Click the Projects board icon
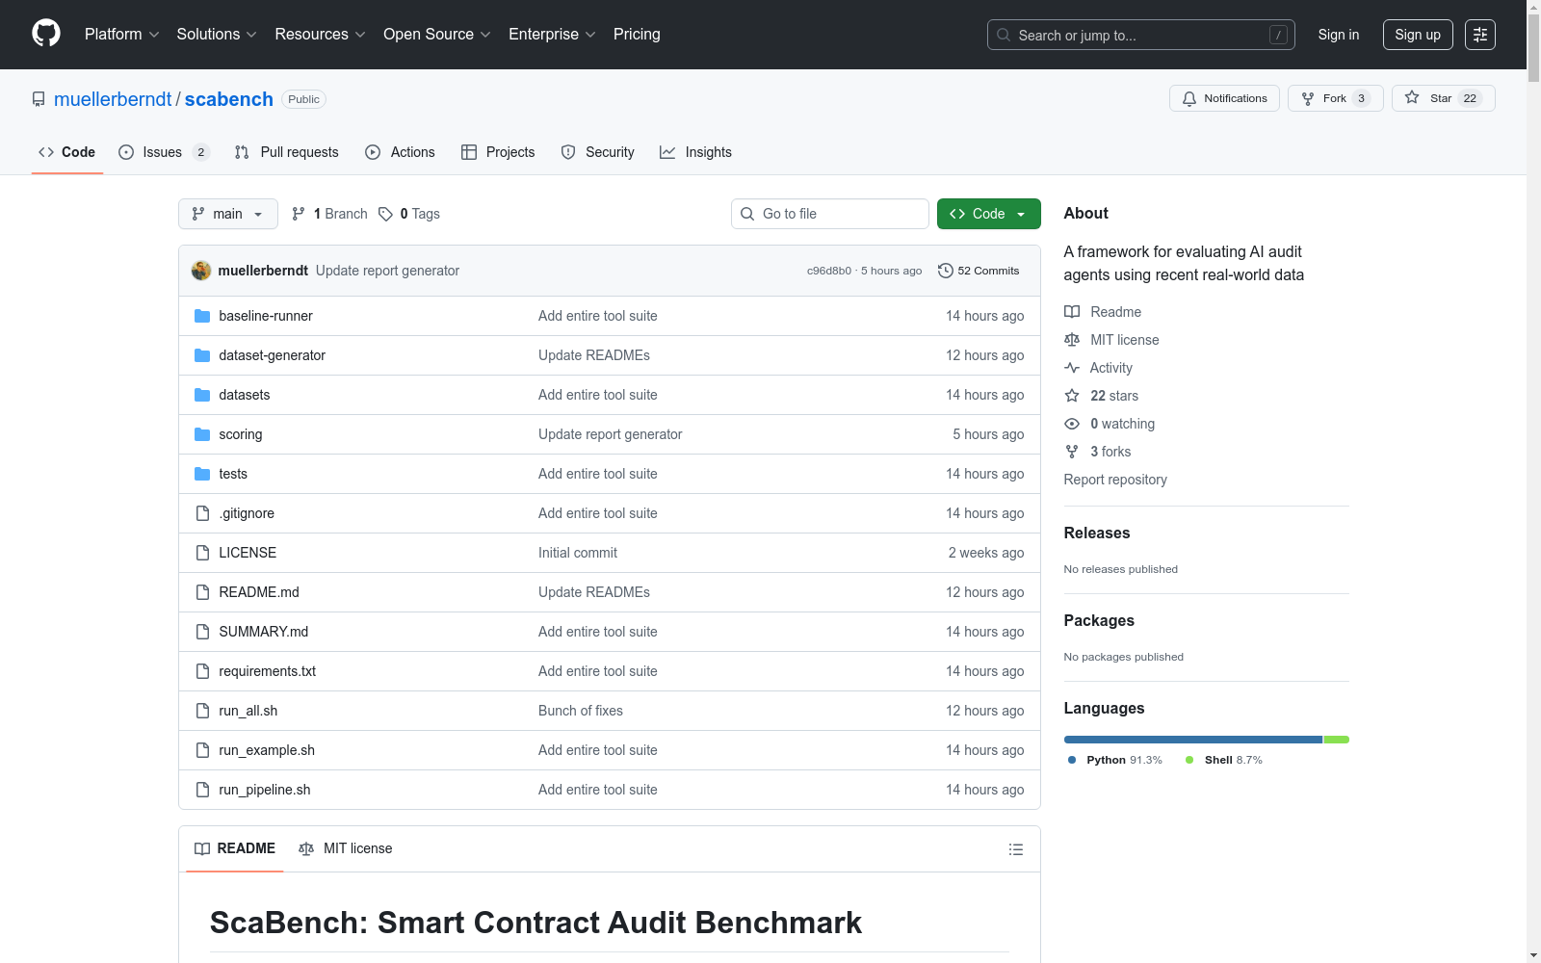This screenshot has height=963, width=1541. [469, 152]
